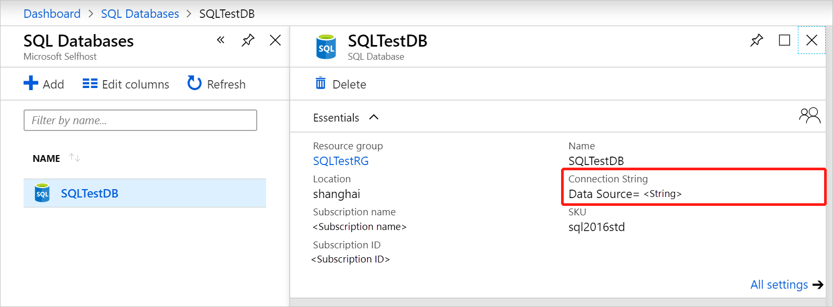Click the Name value SQLTestDB in Essentials
This screenshot has width=833, height=307.
(x=596, y=161)
